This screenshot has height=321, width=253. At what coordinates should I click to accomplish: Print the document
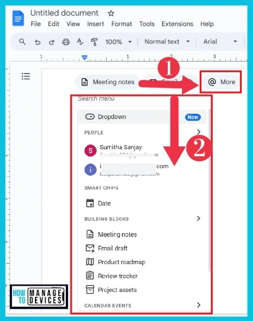(x=66, y=42)
